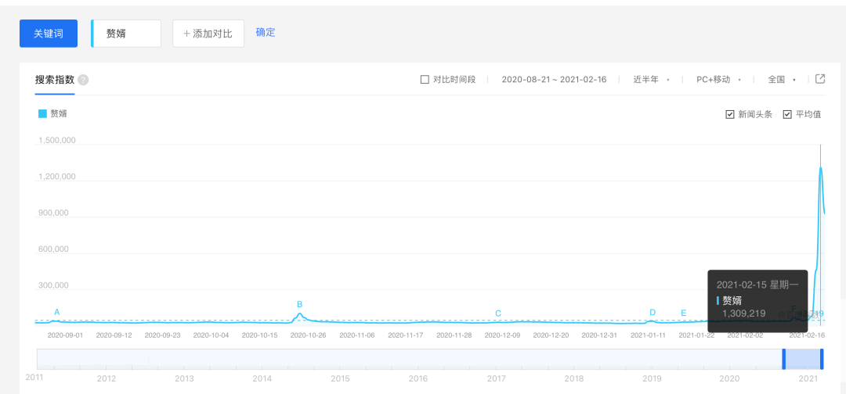The image size is (846, 394).
Task: Click the left handle of timeline range slider
Action: (x=783, y=359)
